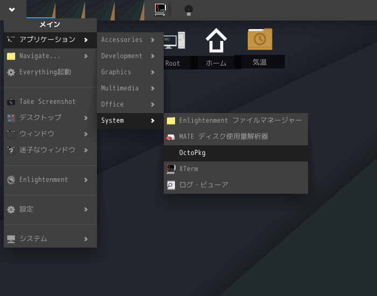The height and width of the screenshot is (296, 377).
Task: Expand the 設定 submenu arrow
Action: [x=86, y=209]
